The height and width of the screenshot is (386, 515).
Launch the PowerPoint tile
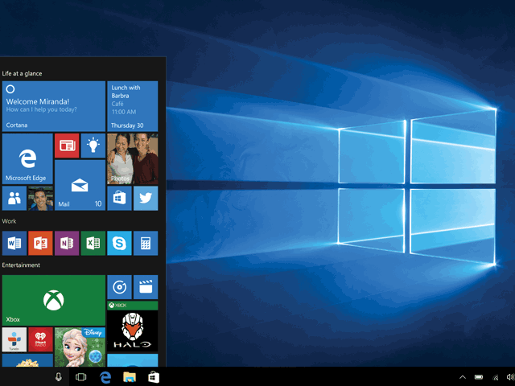40,242
